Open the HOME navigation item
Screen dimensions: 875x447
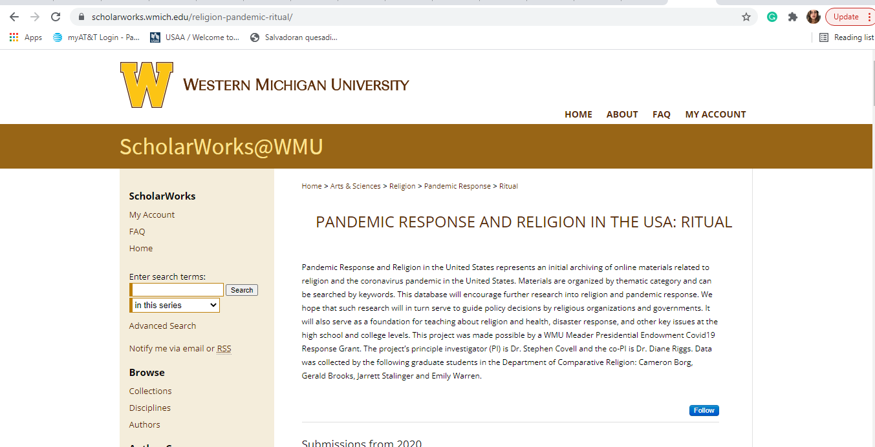[578, 114]
